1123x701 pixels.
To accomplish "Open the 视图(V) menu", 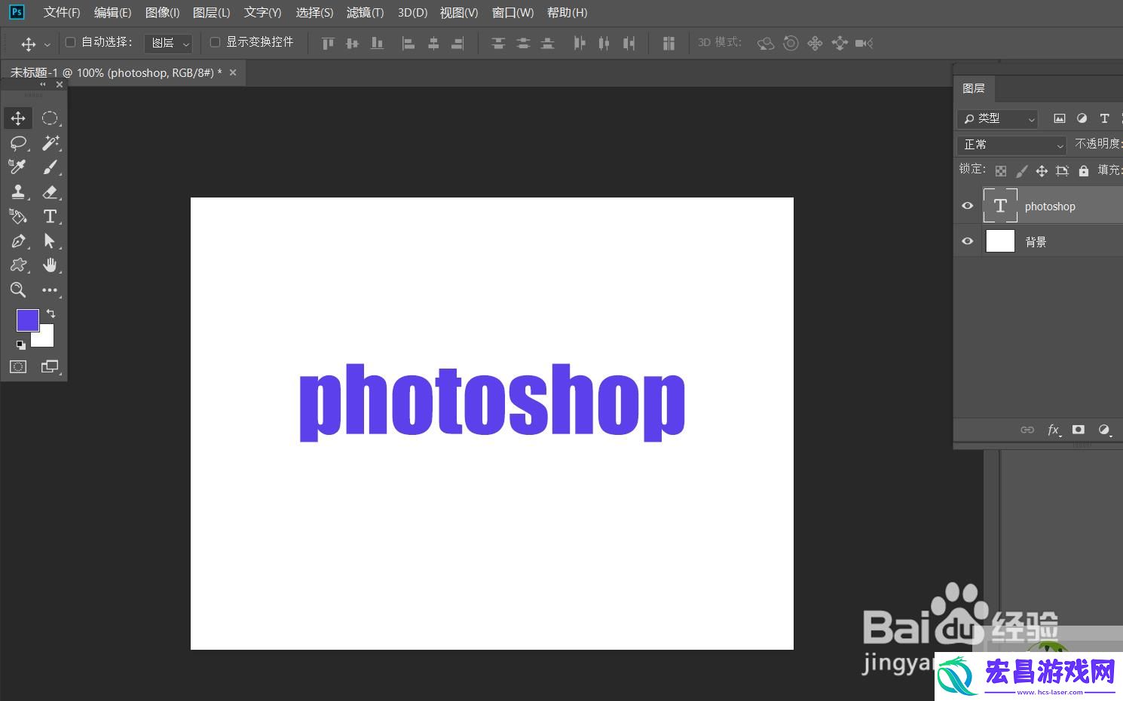I will pos(459,13).
